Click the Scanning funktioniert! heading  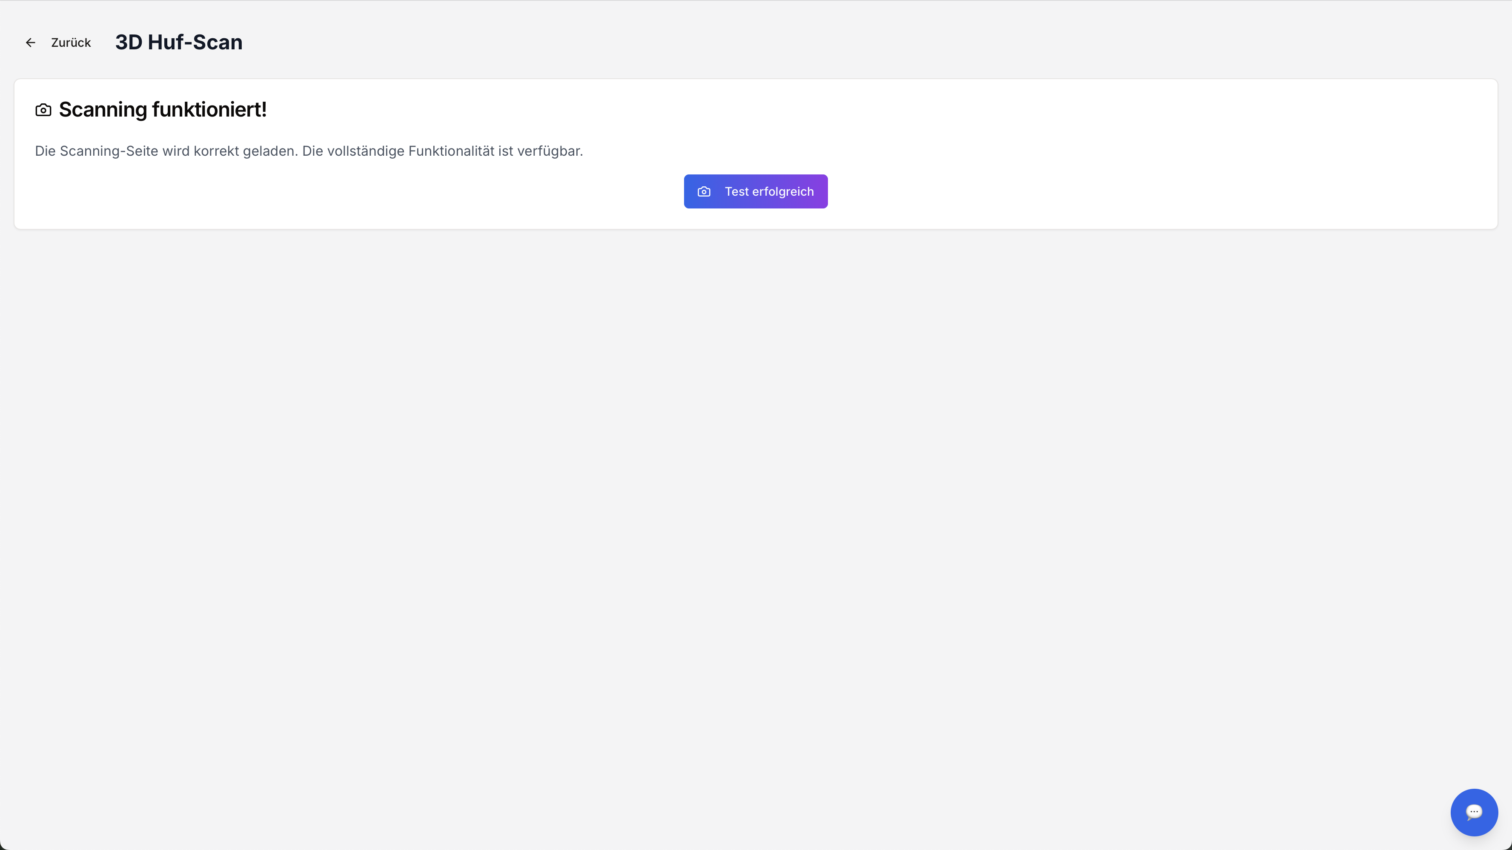pyautogui.click(x=163, y=110)
